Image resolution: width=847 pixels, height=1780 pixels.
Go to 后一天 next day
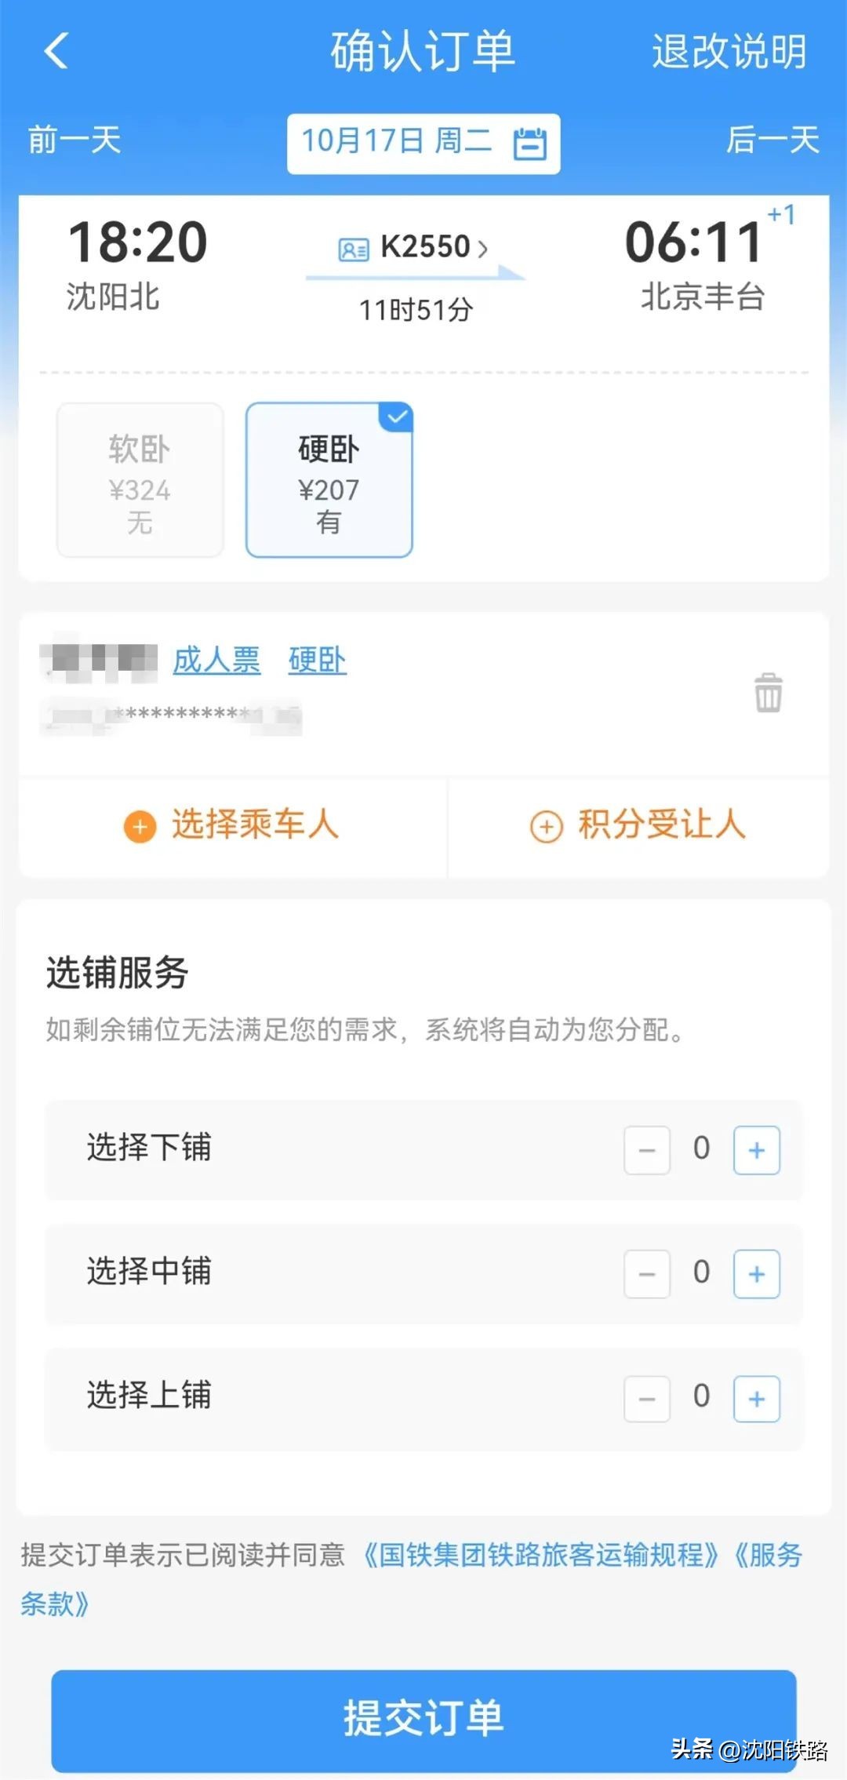772,141
